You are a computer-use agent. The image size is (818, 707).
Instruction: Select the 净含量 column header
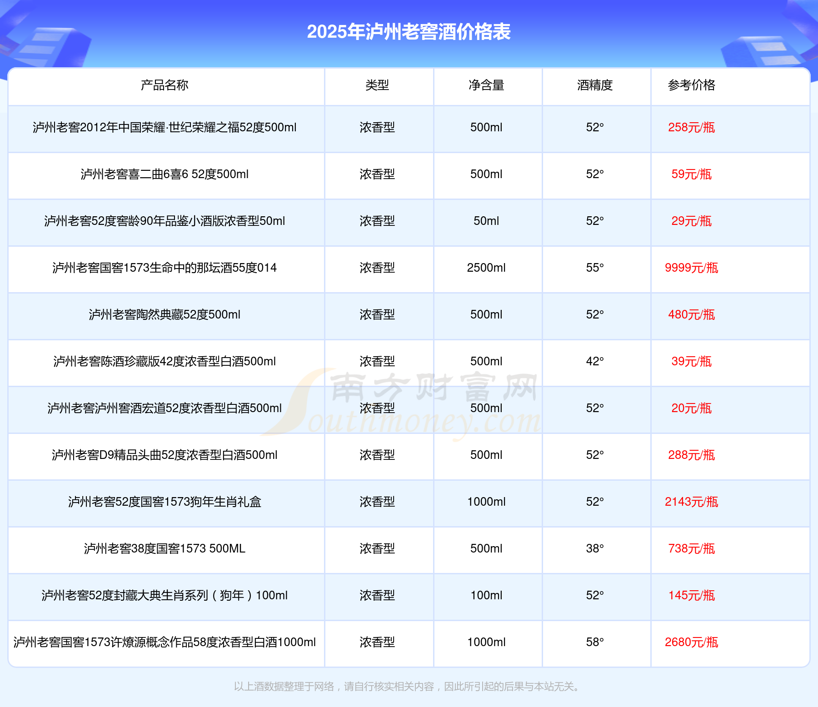486,85
